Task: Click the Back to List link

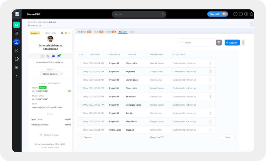Action: click(35, 26)
